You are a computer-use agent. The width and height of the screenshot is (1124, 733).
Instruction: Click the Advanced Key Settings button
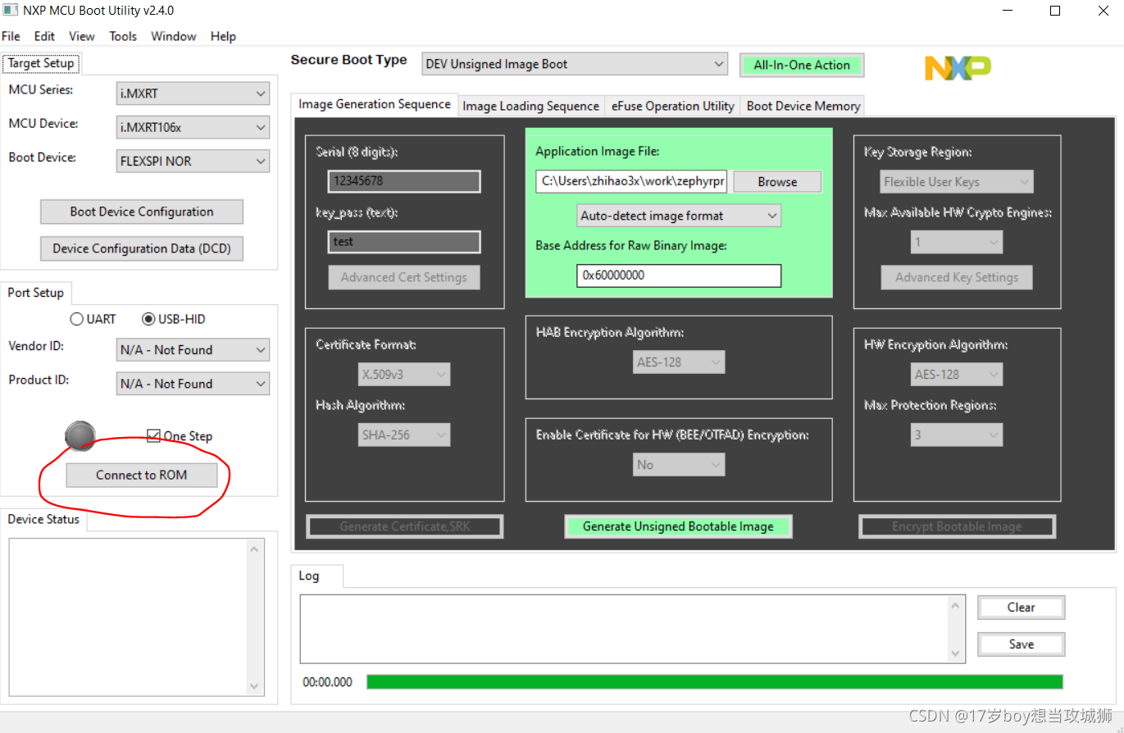tap(957, 277)
